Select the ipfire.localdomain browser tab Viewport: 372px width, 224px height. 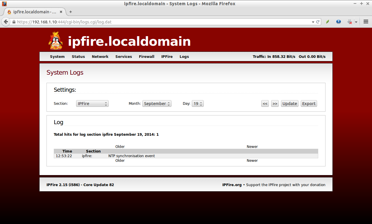tap(34, 12)
